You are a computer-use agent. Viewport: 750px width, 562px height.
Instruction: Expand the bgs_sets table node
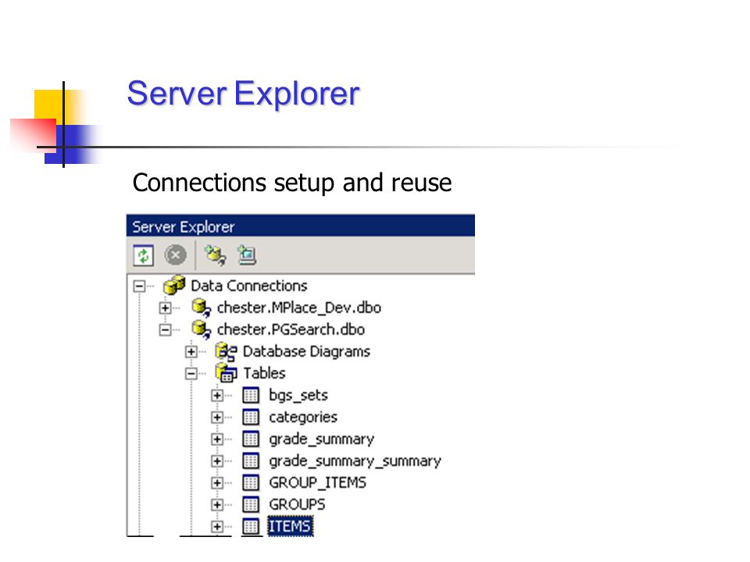click(217, 396)
